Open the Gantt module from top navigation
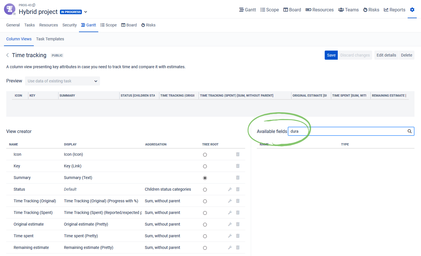Viewport: 421px width, 256px height. pos(247,10)
